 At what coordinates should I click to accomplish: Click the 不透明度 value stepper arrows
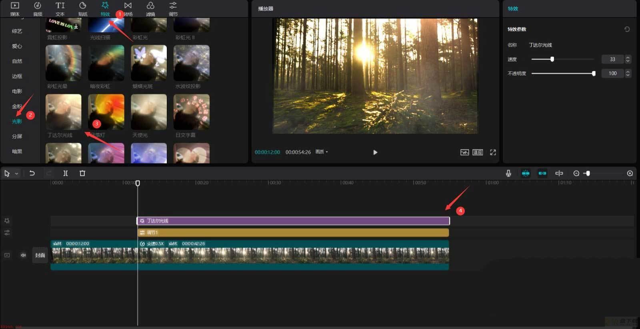click(x=628, y=74)
